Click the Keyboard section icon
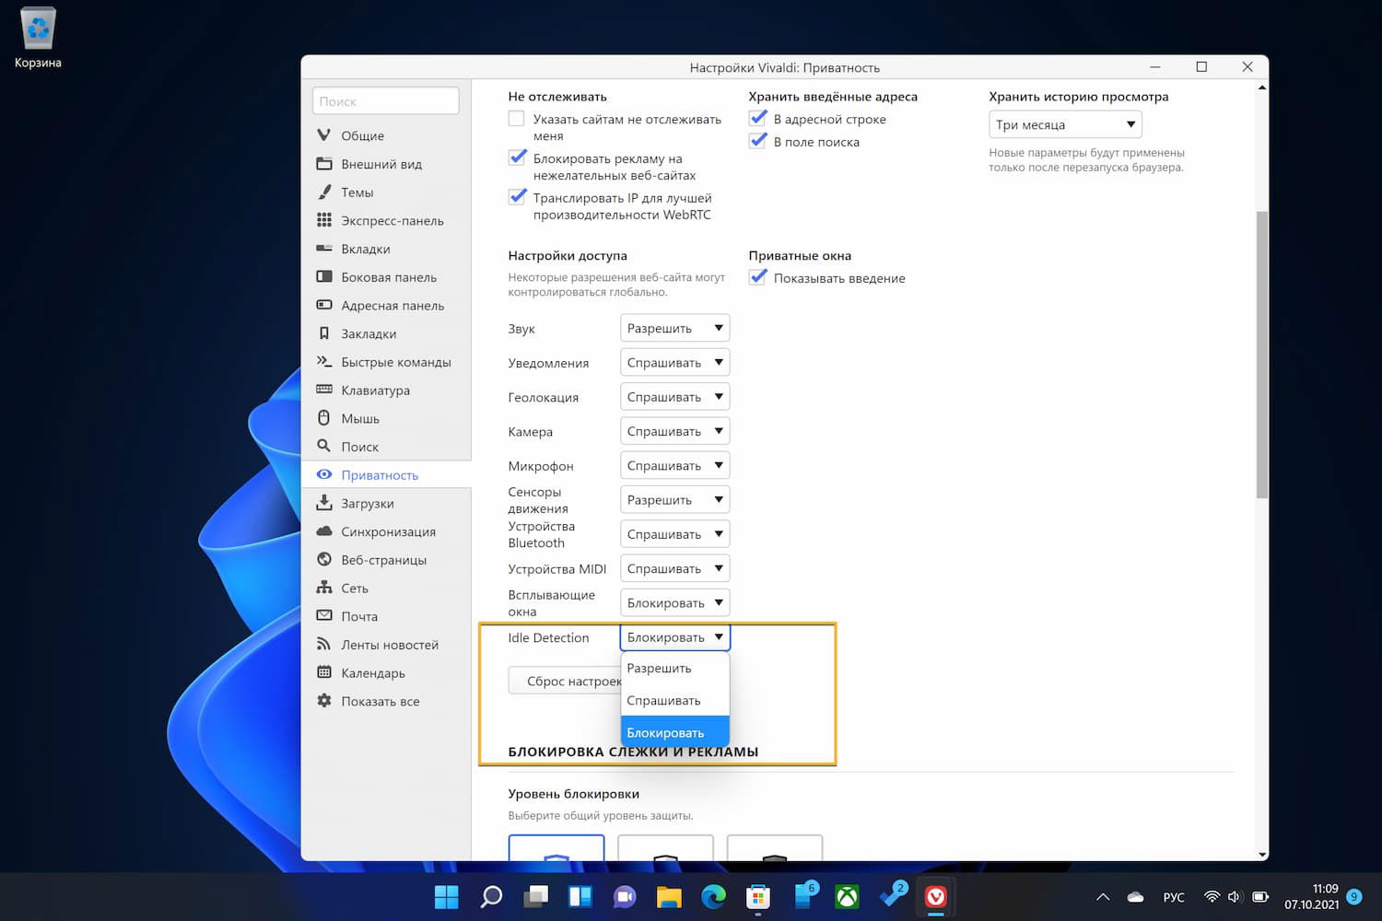1382x921 pixels. [x=324, y=390]
